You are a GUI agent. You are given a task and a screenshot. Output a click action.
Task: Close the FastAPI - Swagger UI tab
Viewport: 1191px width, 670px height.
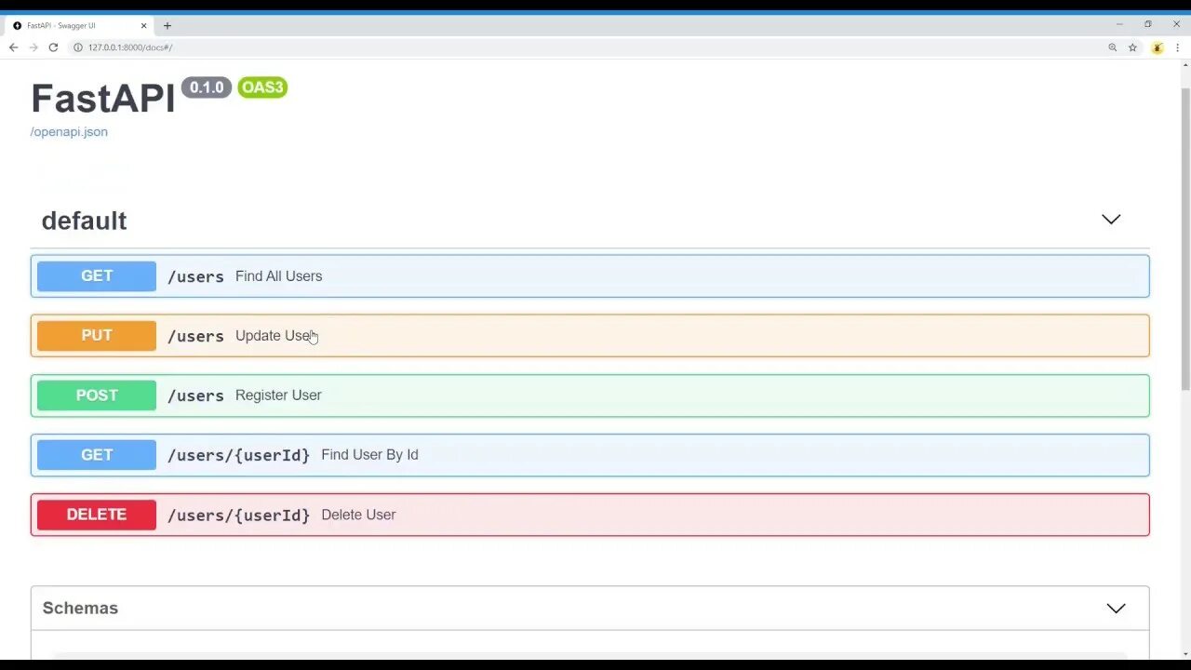coord(143,25)
